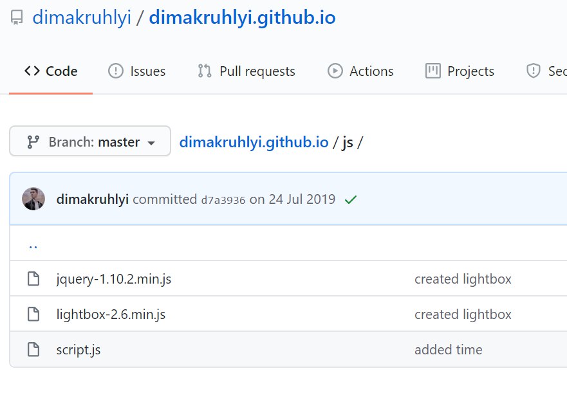
Task: Go to the Actions tab
Action: point(360,71)
